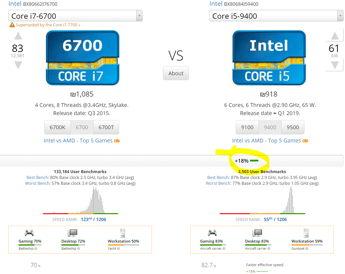Click the Desktop 83% monitor icon
Image resolution: width=345 pixels, height=274 pixels.
[x=257, y=233]
